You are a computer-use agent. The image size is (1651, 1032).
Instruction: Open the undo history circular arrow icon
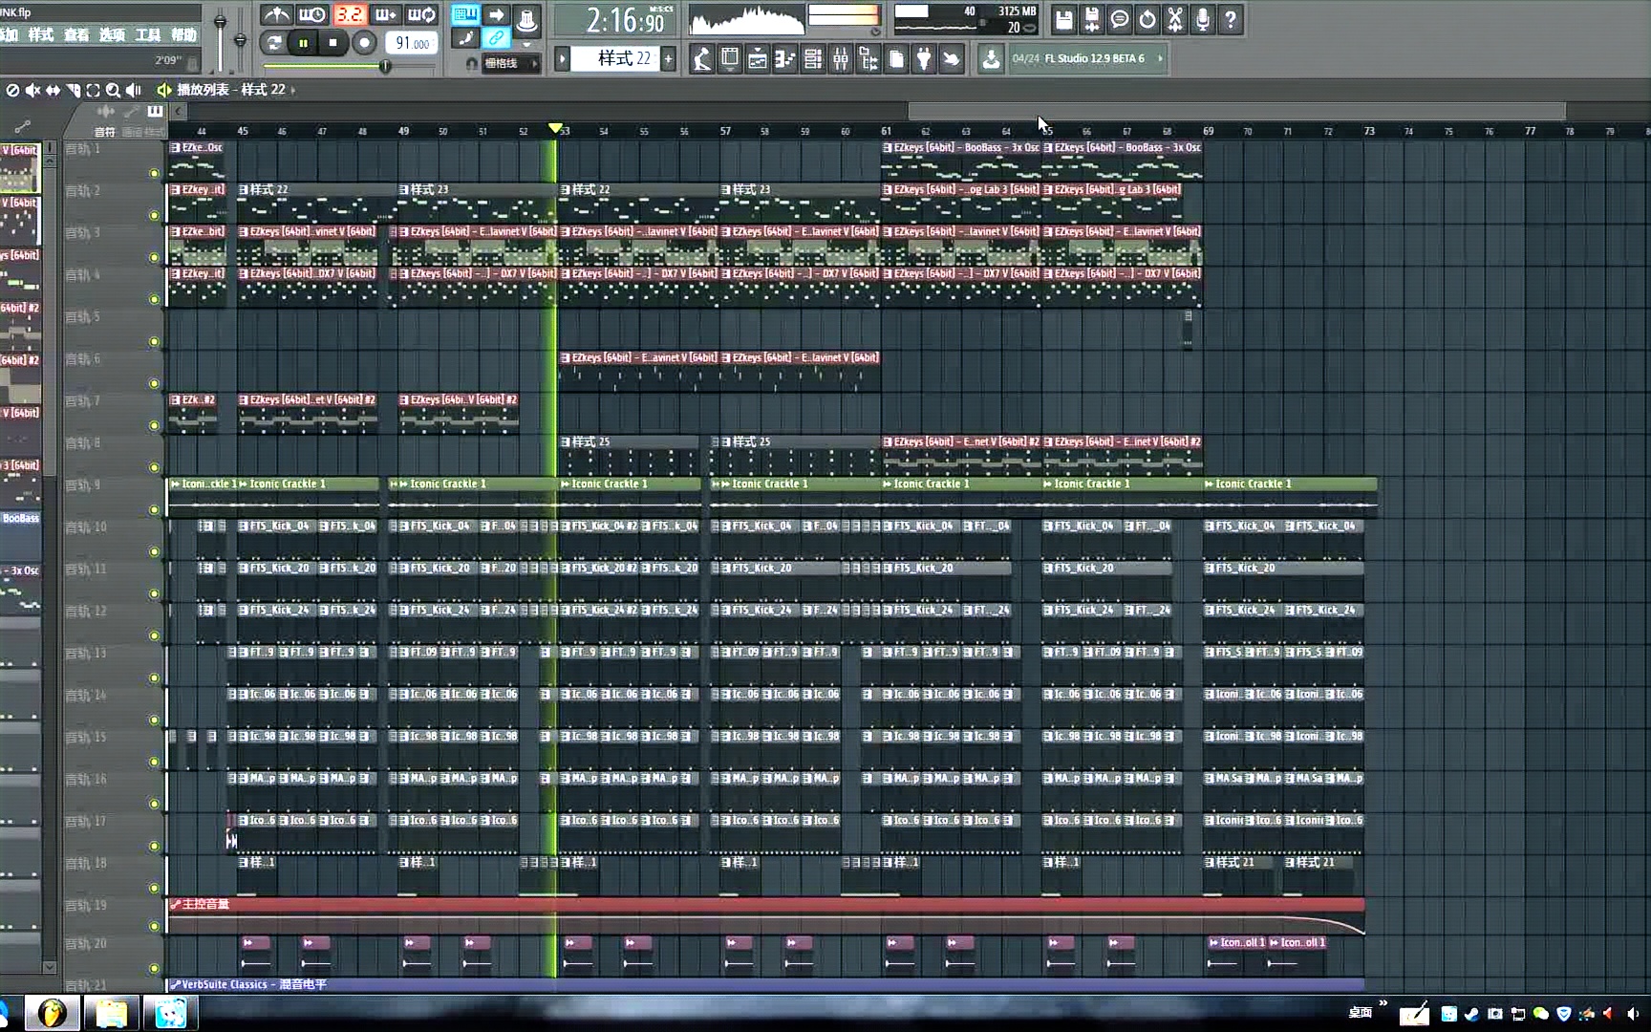click(x=1147, y=18)
